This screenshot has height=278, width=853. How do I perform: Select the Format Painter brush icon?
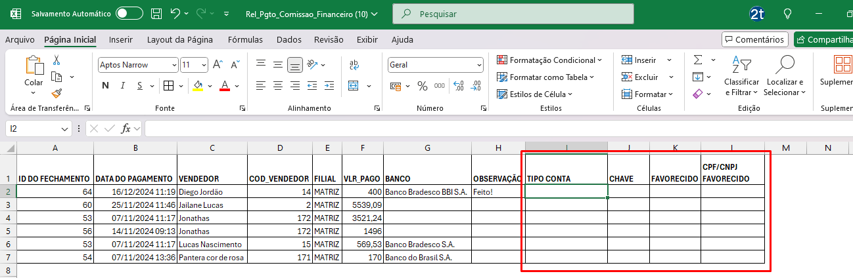pos(57,93)
